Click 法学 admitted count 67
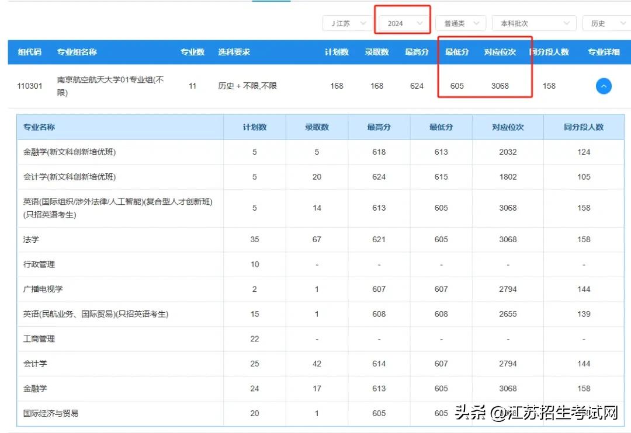Image resolution: width=631 pixels, height=433 pixels. pos(317,240)
